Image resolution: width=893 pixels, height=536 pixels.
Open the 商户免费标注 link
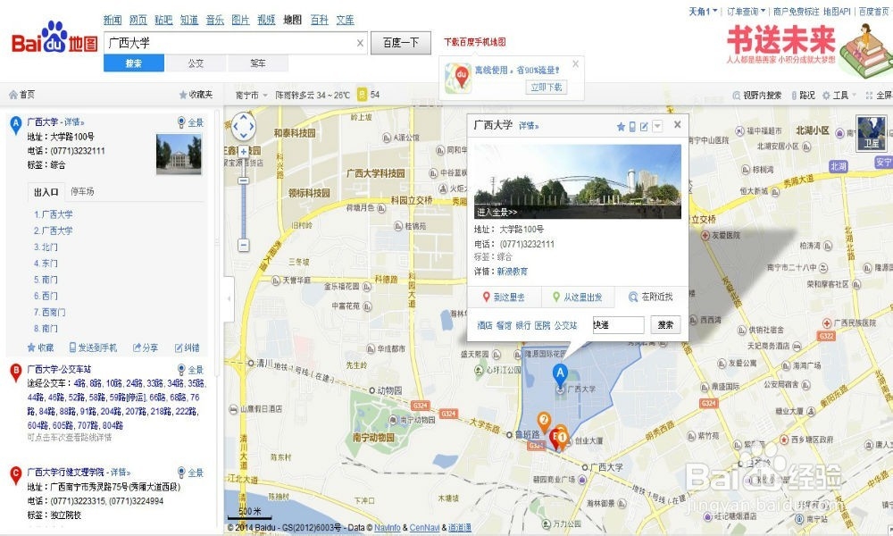[797, 12]
